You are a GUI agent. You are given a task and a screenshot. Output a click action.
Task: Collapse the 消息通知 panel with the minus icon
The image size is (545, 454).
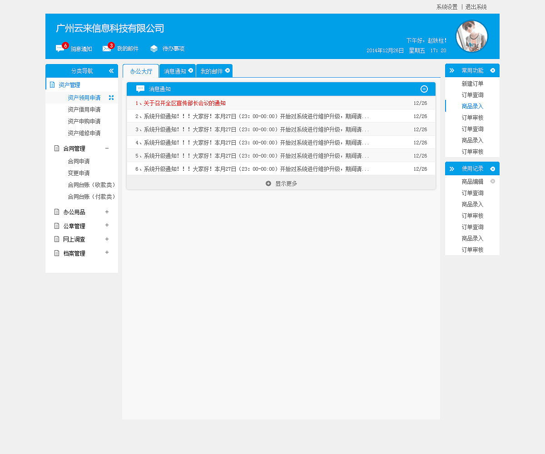(x=425, y=89)
